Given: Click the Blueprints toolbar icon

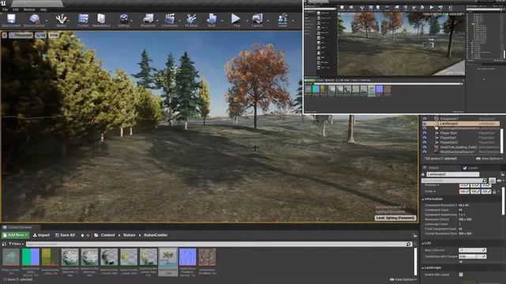Looking at the screenshot, I should 148,19.
